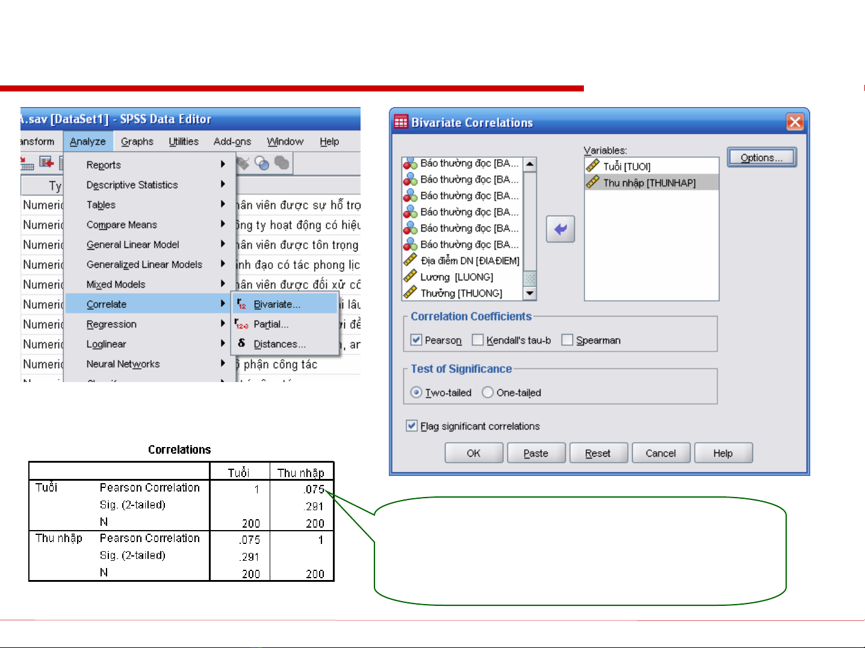Image resolution: width=865 pixels, height=648 pixels.
Task: Expand the Regression submenu
Action: [x=111, y=324]
